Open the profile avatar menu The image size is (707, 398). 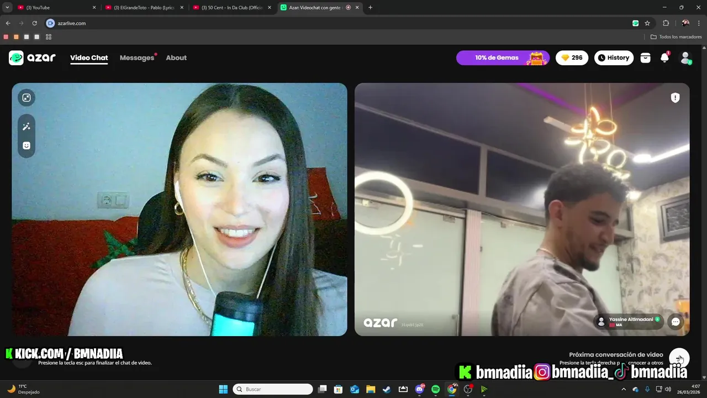(x=685, y=57)
